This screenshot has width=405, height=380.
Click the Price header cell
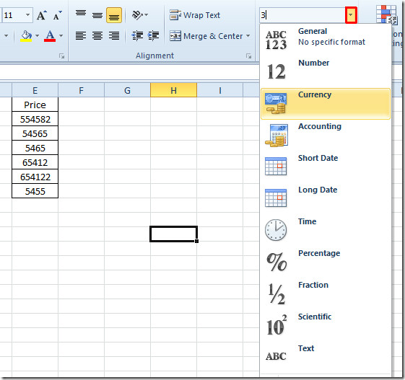point(35,105)
